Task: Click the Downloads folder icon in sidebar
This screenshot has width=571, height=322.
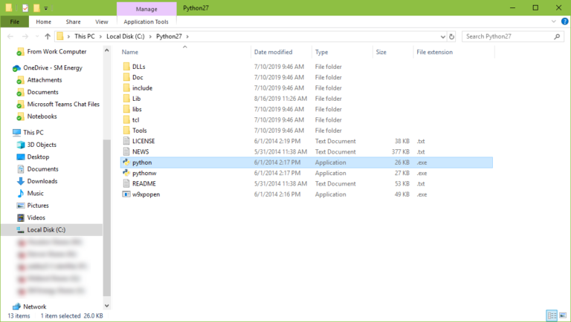Action: 20,181
